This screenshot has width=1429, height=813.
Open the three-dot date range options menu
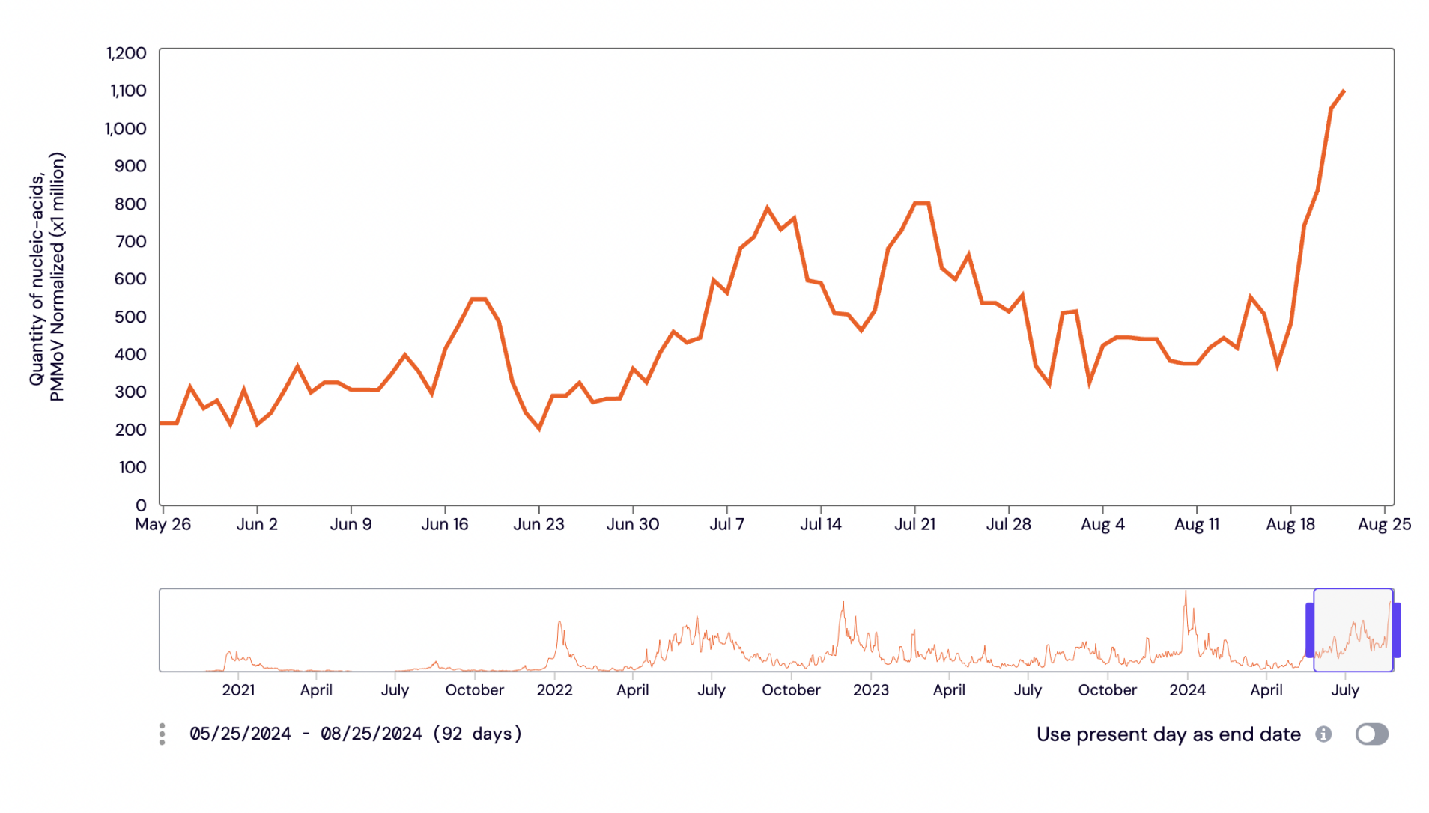click(162, 734)
